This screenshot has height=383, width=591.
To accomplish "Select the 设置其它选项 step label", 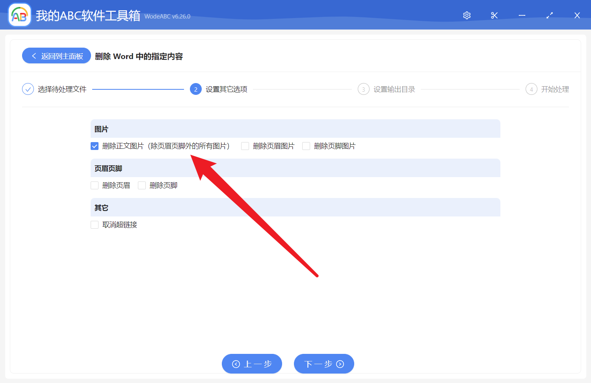I will point(225,89).
